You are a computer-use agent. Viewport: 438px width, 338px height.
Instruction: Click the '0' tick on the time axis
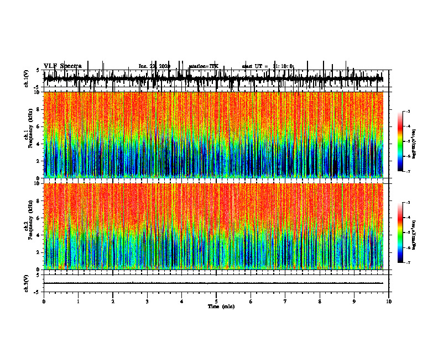point(44,302)
